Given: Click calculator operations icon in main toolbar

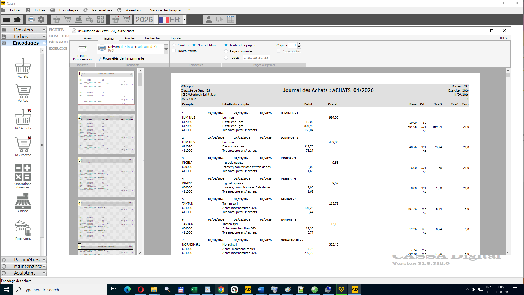Looking at the screenshot, I should point(100,19).
